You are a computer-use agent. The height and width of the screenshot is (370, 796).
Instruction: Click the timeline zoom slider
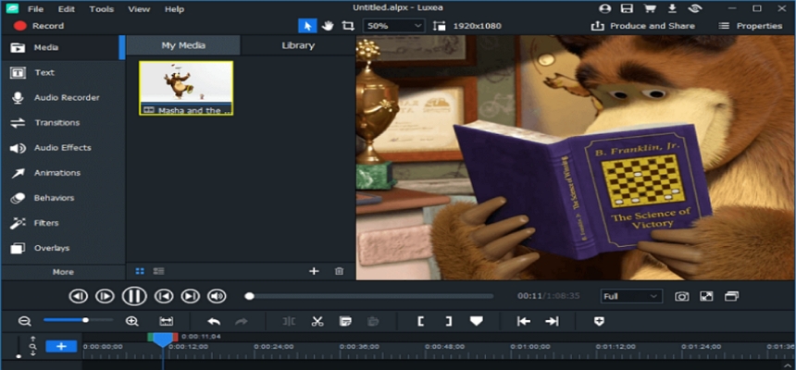pos(78,321)
